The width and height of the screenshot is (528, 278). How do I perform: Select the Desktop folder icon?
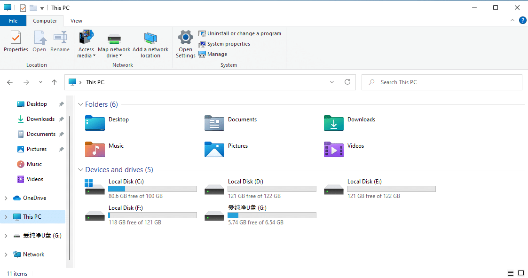(95, 123)
